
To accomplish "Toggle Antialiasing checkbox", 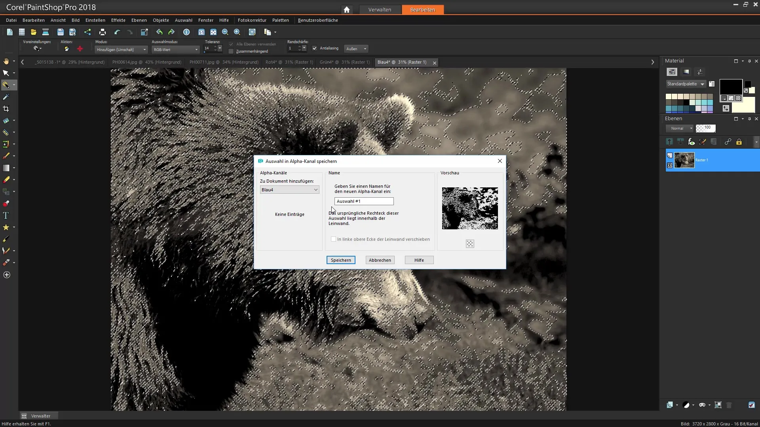I will point(315,48).
